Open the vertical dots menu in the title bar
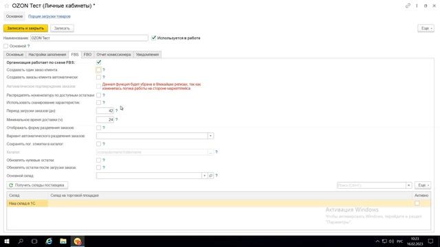440x247 pixels. pos(417,5)
